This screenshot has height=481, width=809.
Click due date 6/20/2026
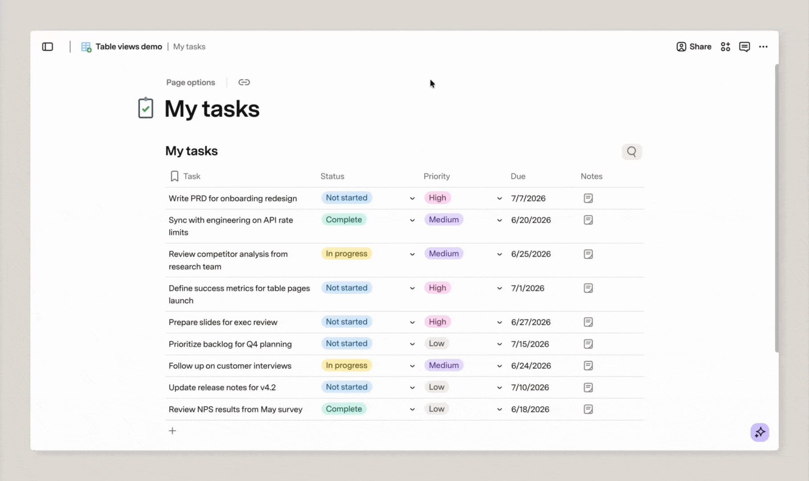click(531, 220)
